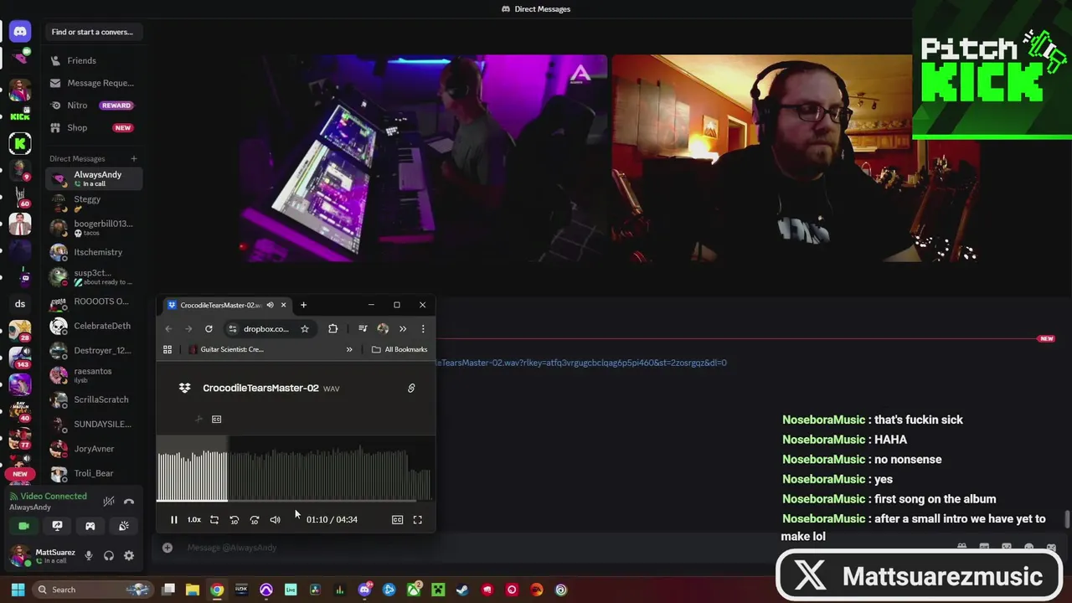Open Chrome media controls icon

[363, 329]
